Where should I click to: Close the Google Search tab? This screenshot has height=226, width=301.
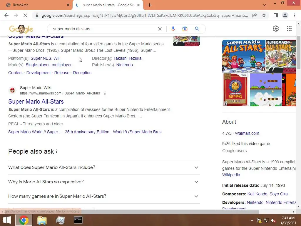(x=138, y=5)
